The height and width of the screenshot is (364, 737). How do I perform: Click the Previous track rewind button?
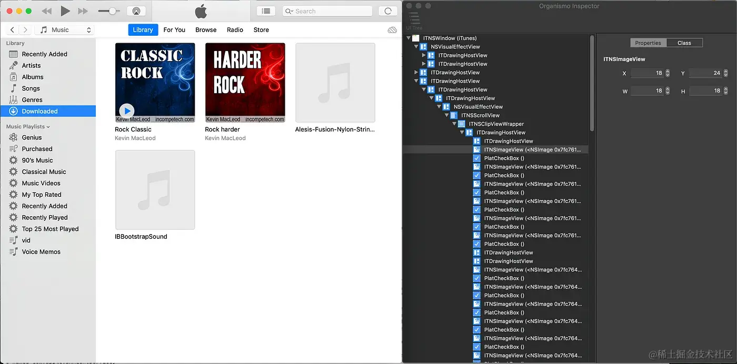coord(47,11)
